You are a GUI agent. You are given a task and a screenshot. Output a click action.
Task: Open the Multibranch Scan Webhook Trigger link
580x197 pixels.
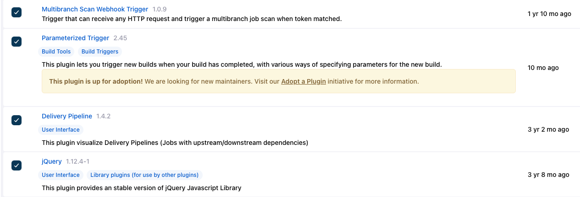pos(95,9)
